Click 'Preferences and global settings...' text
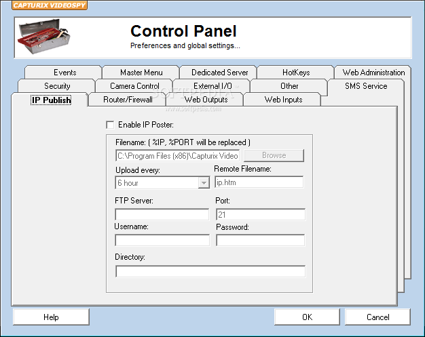 point(185,45)
